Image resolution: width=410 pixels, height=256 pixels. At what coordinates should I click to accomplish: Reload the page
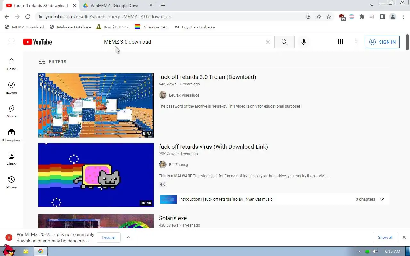28,17
